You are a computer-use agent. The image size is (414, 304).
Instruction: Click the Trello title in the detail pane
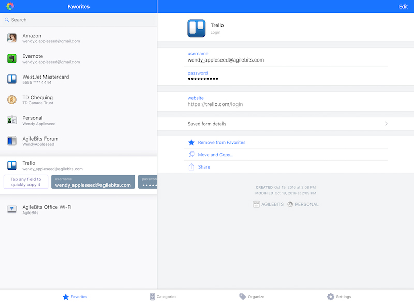[x=217, y=25]
